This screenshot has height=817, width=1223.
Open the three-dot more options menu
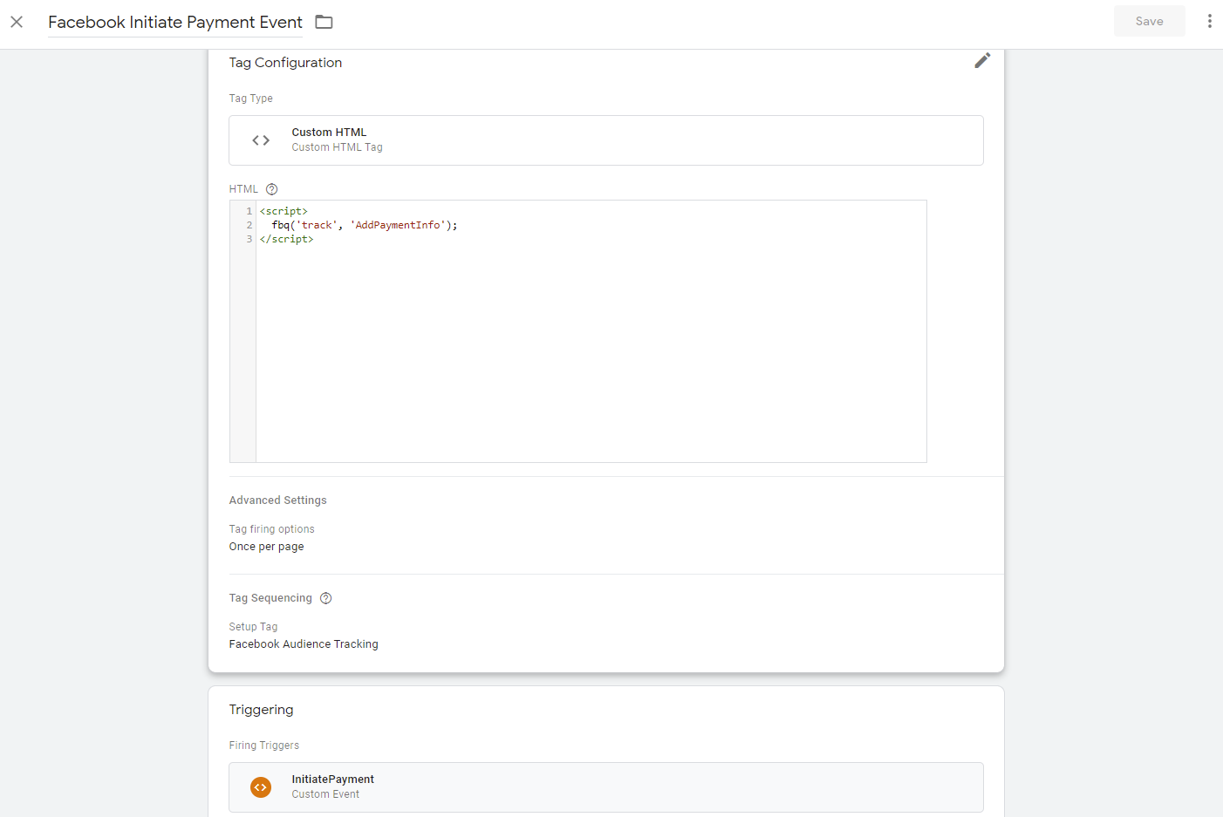[1209, 21]
